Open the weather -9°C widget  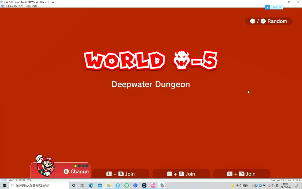coord(240,186)
